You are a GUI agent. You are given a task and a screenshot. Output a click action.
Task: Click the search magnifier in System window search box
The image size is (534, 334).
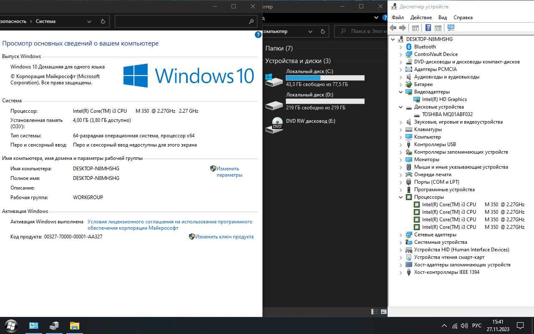(x=251, y=21)
